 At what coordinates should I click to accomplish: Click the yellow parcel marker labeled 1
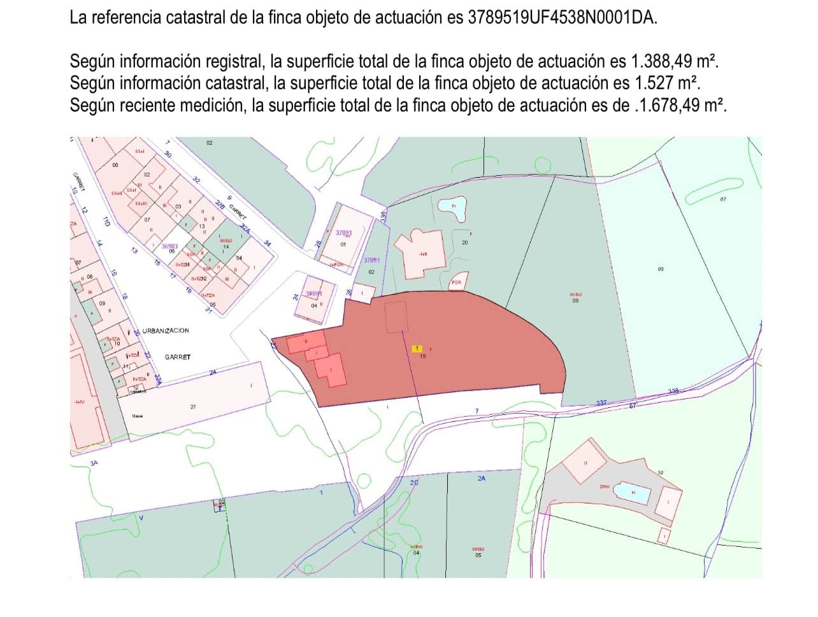417,348
